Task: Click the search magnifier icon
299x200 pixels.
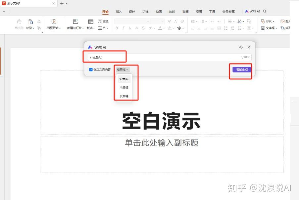Action: [x=265, y=12]
